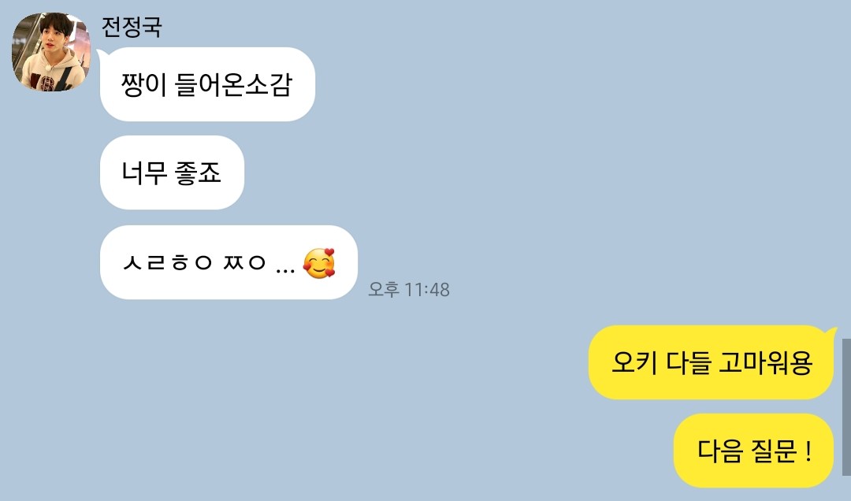This screenshot has height=501, width=851.
Task: Select the message bubble '너무 좋죠'
Action: [x=172, y=173]
